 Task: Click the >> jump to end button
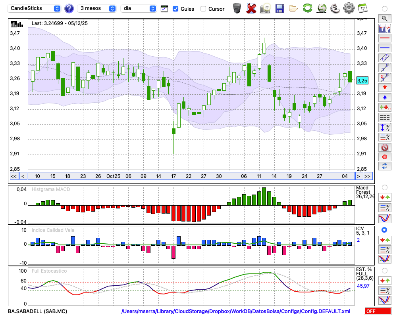(x=368, y=176)
